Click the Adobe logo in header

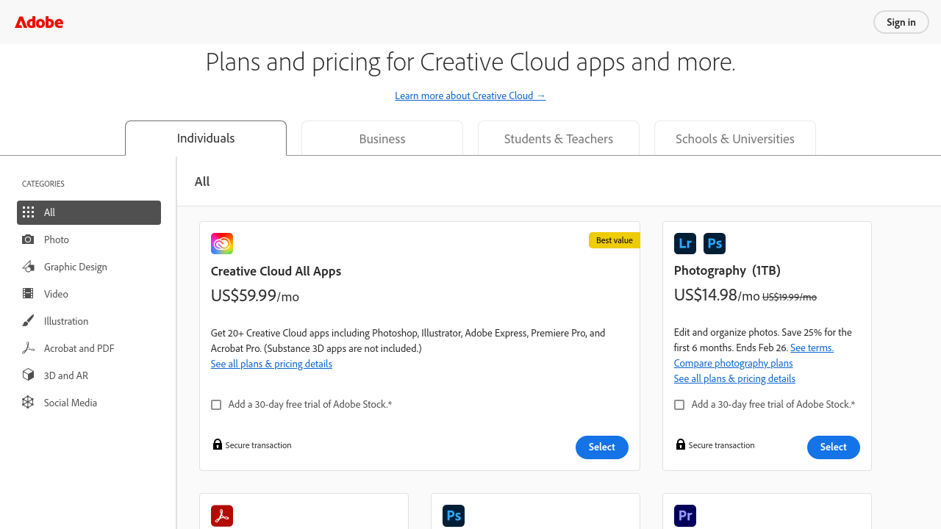[x=39, y=22]
